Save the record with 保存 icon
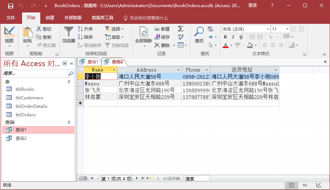The height and width of the screenshot is (190, 330). 162,37
